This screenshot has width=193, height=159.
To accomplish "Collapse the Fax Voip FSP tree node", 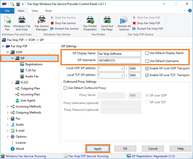I will tap(3, 46).
